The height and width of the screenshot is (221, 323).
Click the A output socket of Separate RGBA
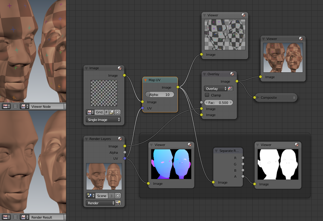point(243,176)
